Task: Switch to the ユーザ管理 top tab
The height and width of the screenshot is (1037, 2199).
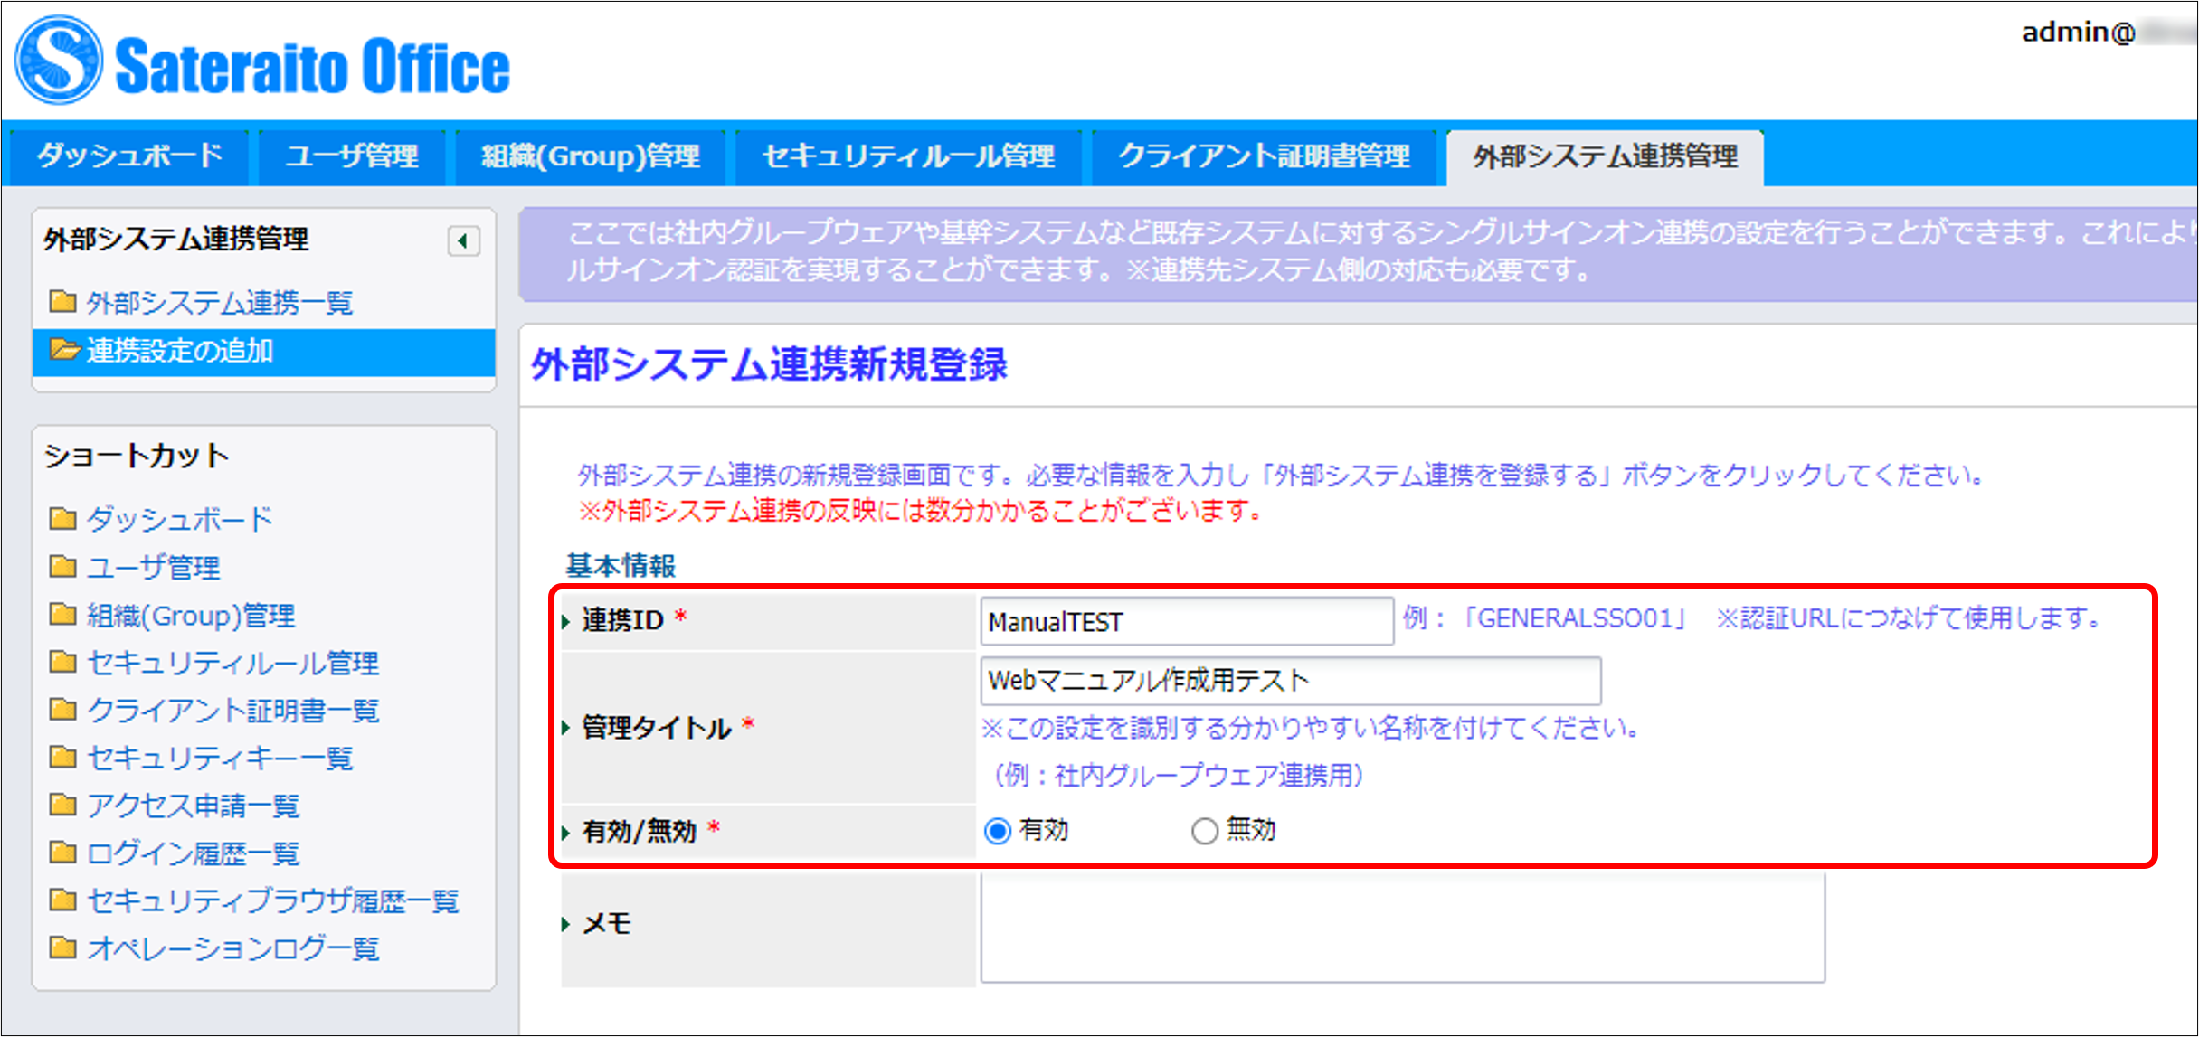Action: pyautogui.click(x=352, y=156)
